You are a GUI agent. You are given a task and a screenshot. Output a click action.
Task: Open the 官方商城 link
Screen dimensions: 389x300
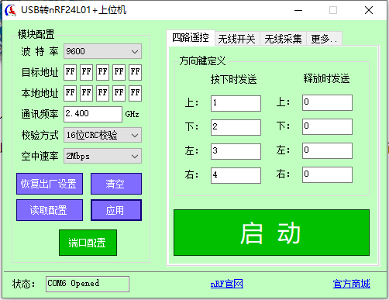tap(352, 284)
